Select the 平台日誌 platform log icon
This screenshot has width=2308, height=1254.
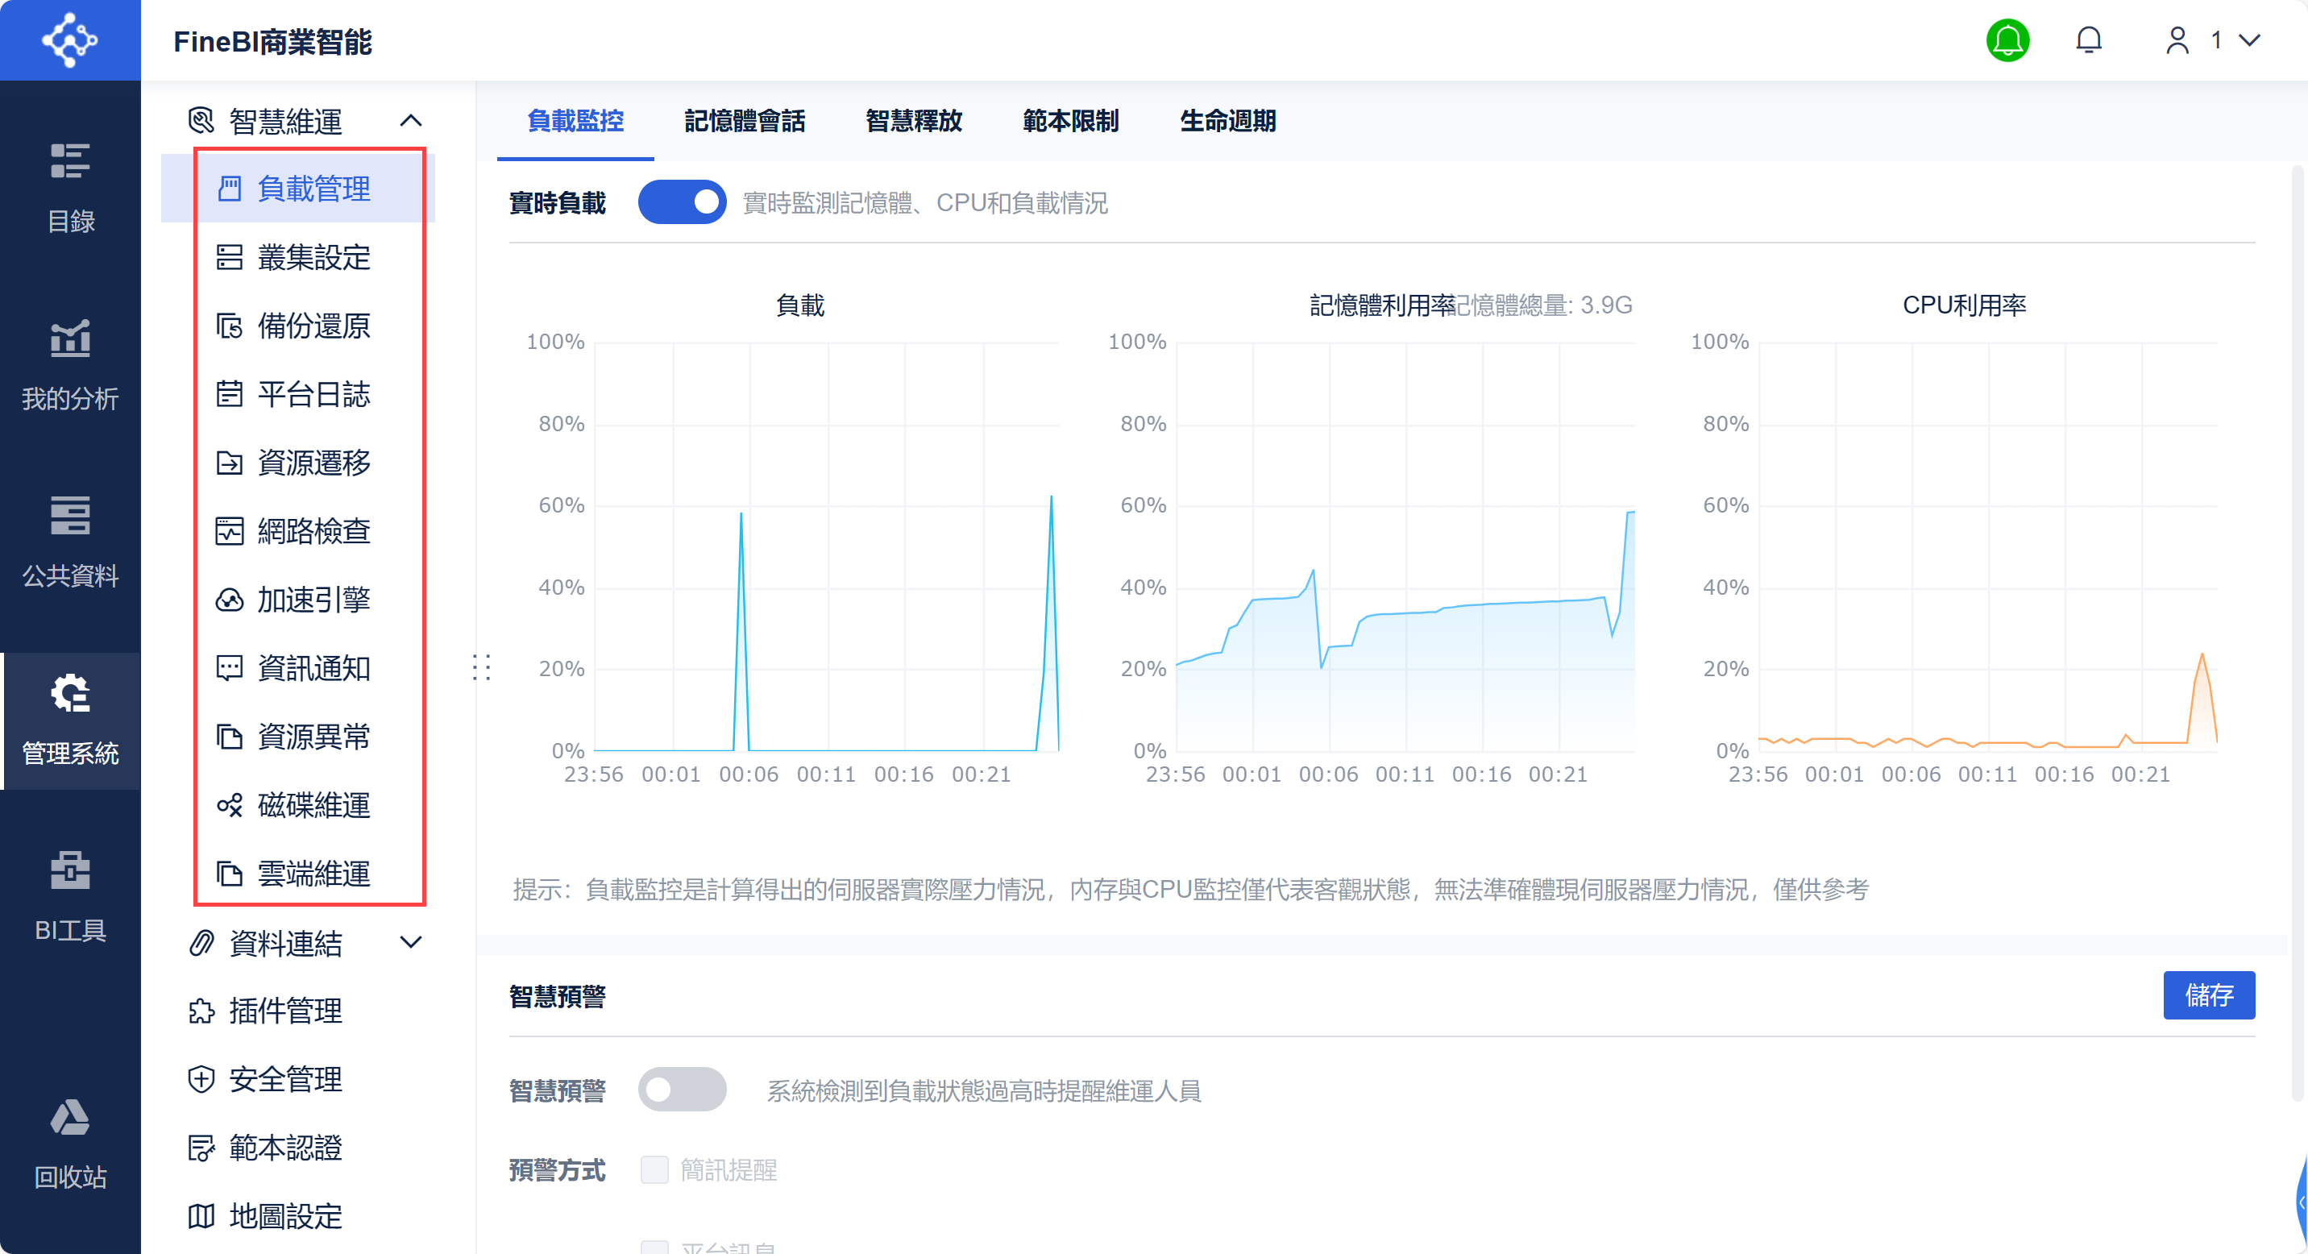click(x=230, y=394)
